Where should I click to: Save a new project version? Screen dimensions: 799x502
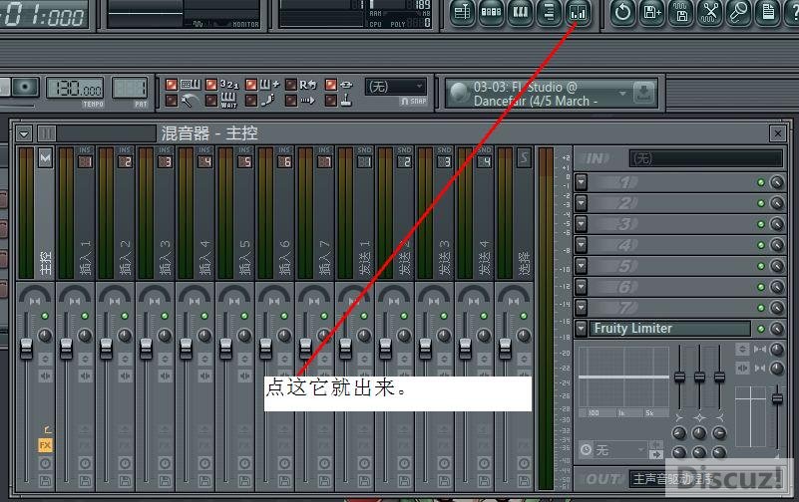[651, 12]
